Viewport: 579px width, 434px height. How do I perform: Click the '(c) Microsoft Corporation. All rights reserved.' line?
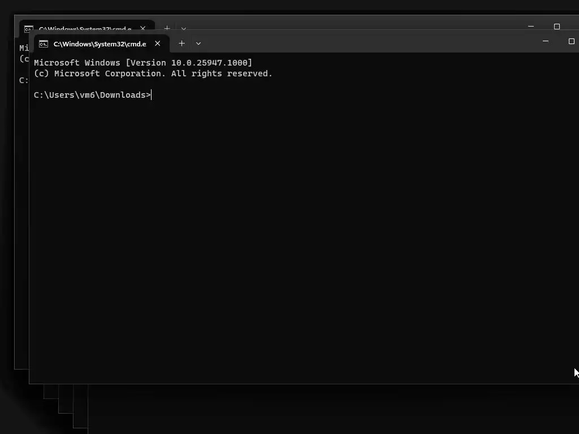tap(153, 73)
